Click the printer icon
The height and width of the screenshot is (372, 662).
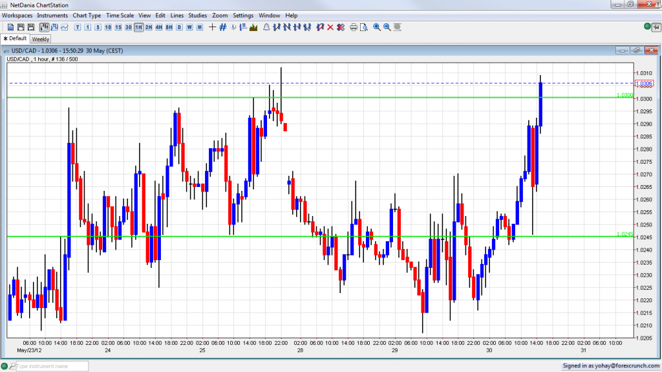pyautogui.click(x=354, y=27)
